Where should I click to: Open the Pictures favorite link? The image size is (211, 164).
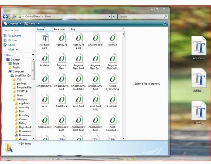coord(13,40)
